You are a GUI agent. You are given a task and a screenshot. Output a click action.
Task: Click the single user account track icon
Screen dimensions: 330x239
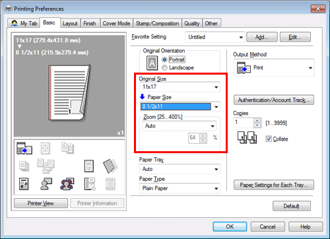46,184
